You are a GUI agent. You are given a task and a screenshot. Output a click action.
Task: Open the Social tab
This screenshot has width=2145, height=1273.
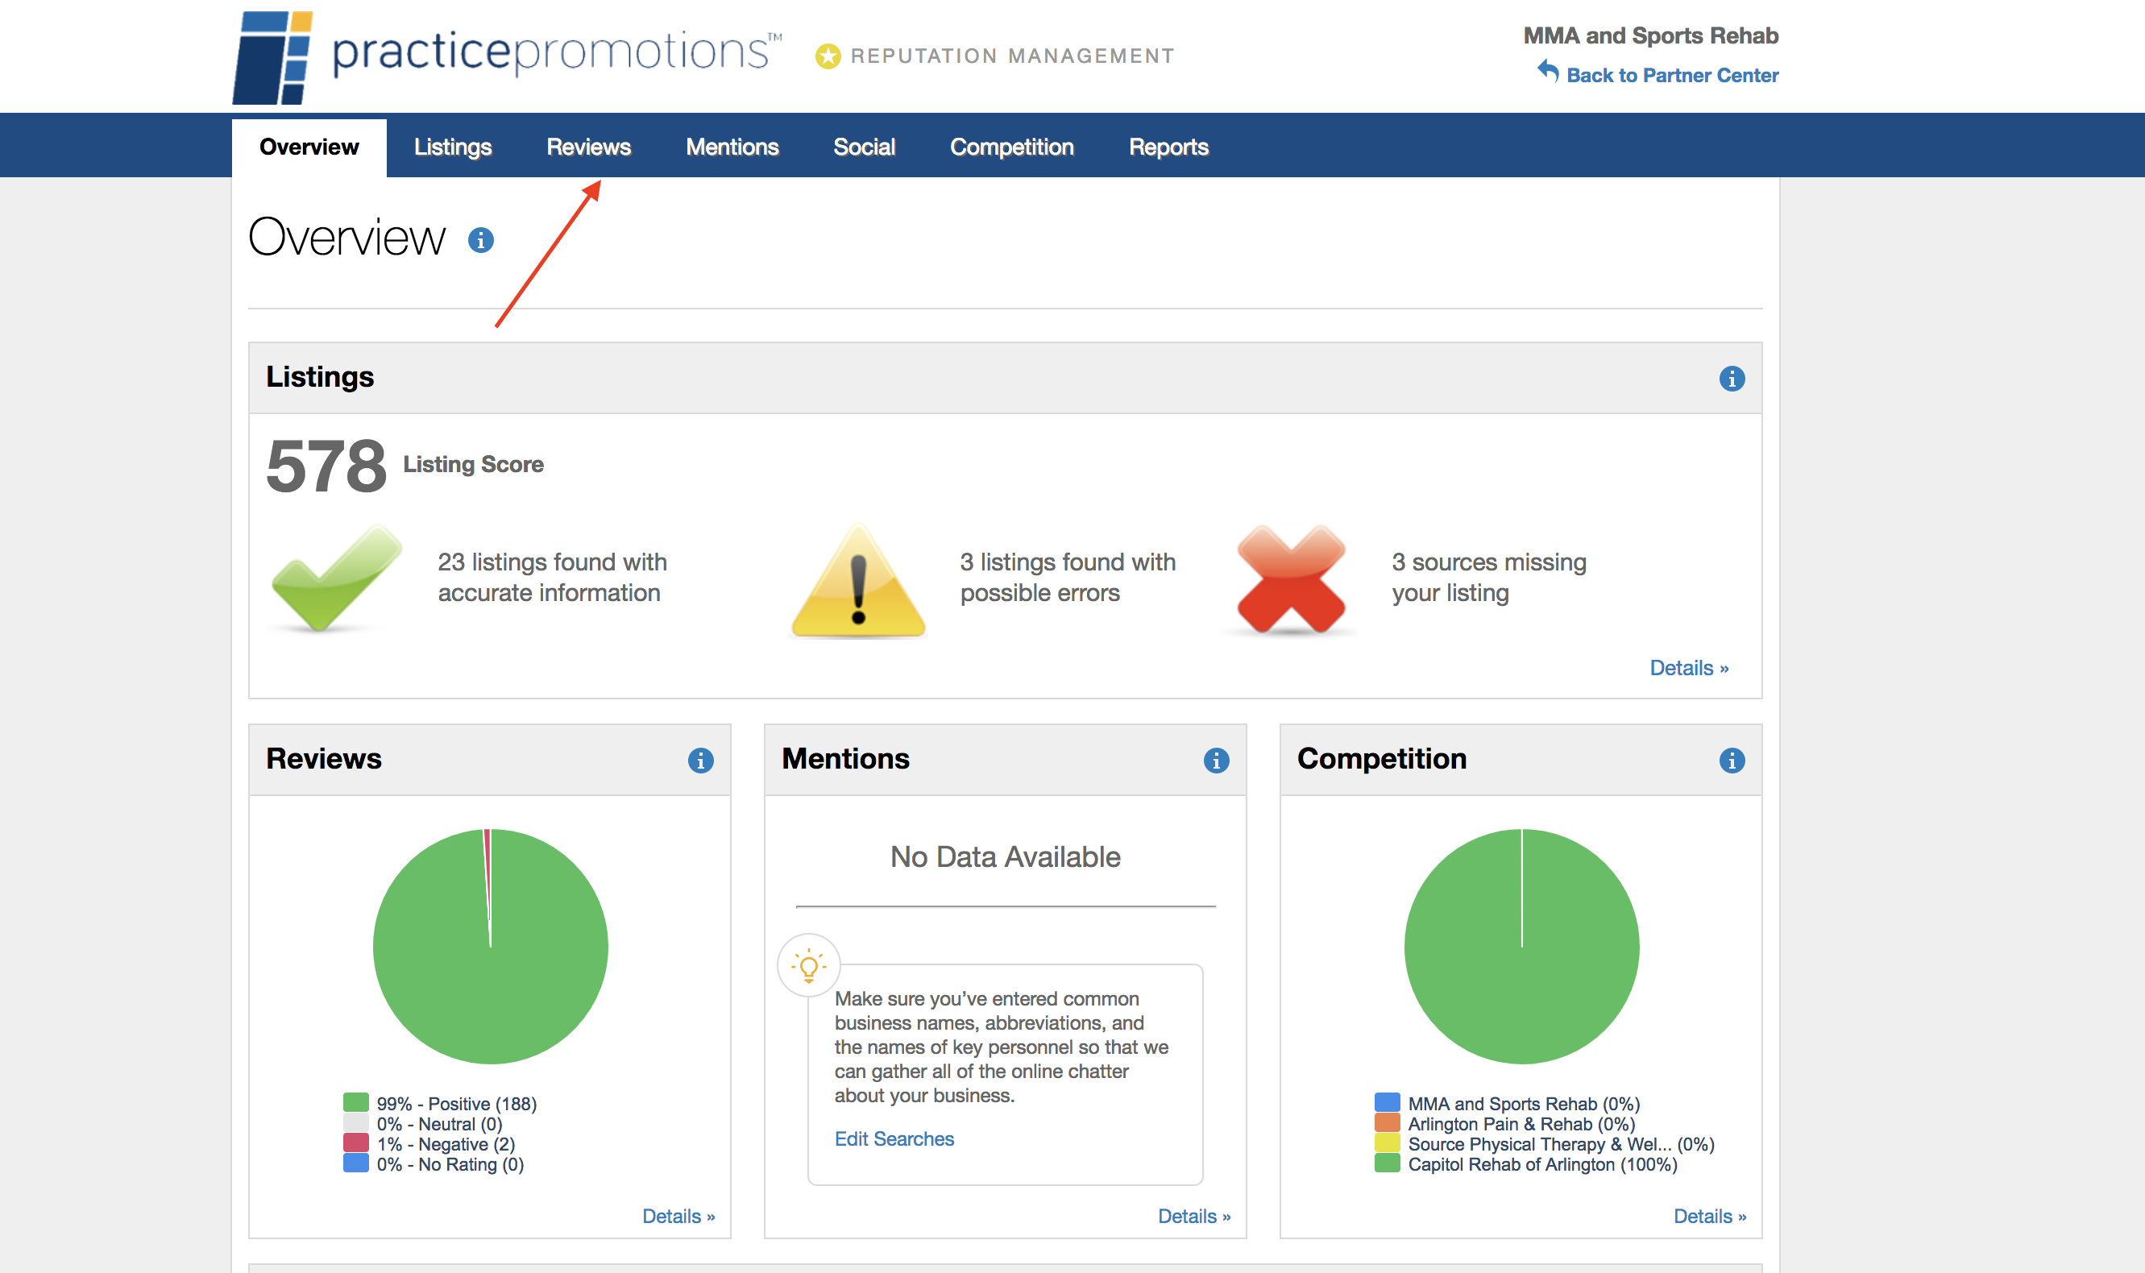(x=865, y=147)
